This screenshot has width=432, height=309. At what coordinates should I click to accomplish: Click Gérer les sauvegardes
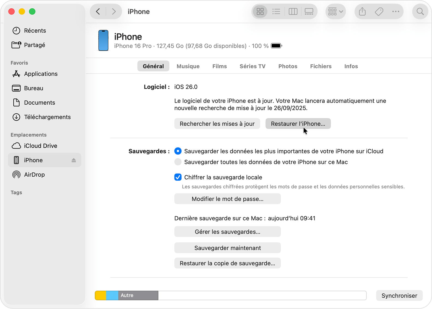coord(227,232)
